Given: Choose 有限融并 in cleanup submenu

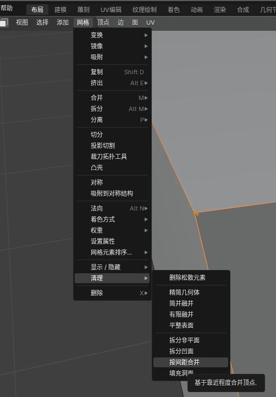Looking at the screenshot, I should (191, 315).
